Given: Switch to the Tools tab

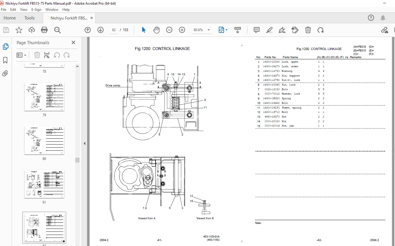Looking at the screenshot, I should [29, 18].
